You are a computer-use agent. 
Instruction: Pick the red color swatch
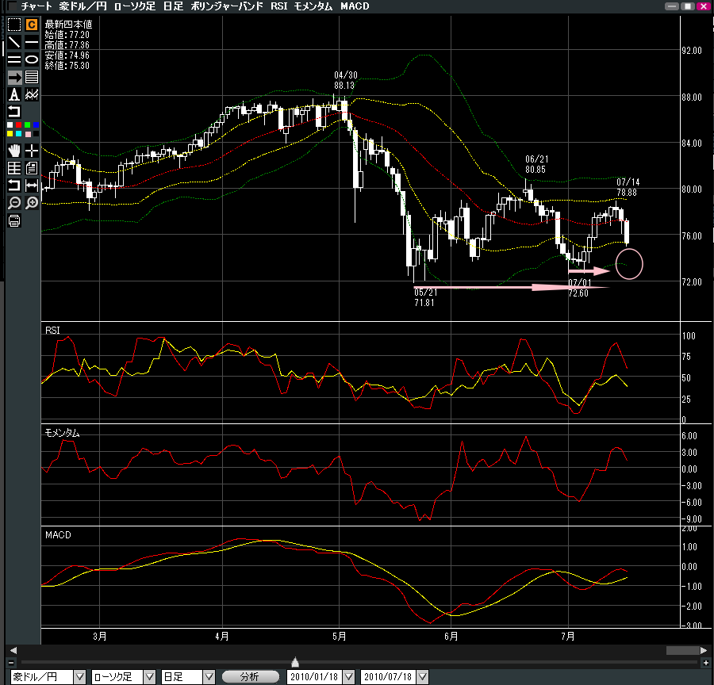point(18,125)
